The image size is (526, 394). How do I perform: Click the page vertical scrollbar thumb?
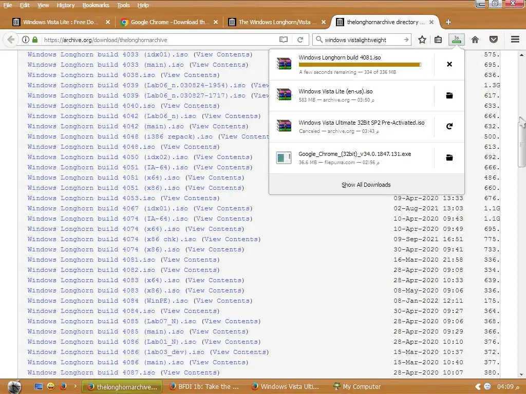(x=521, y=142)
